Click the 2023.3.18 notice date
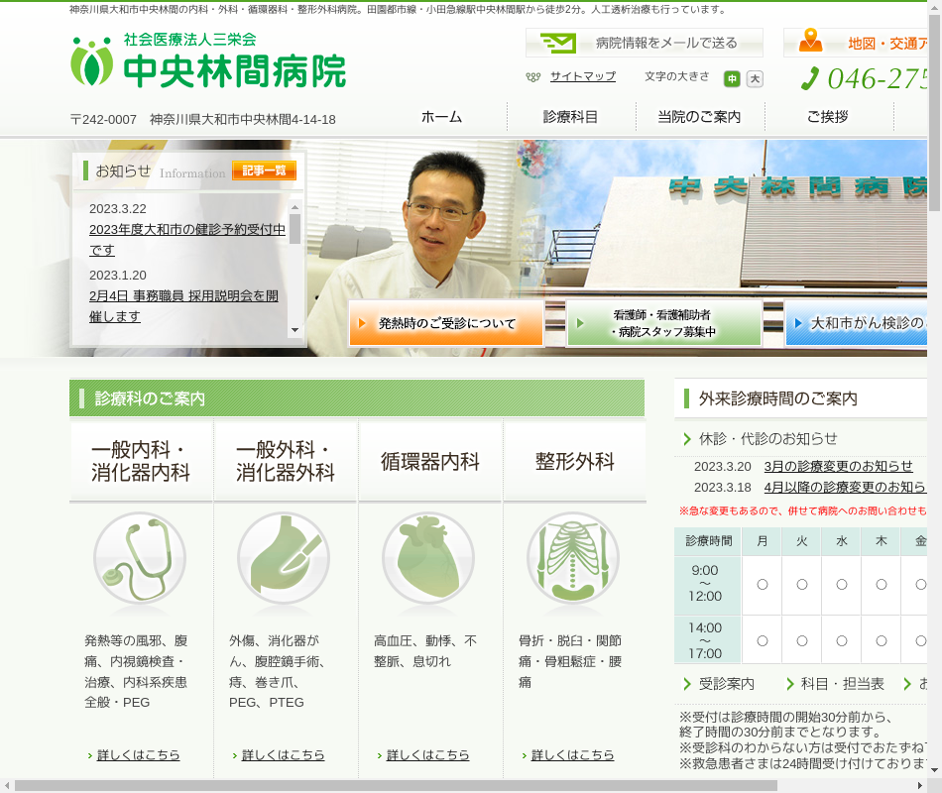942x793 pixels. point(723,488)
